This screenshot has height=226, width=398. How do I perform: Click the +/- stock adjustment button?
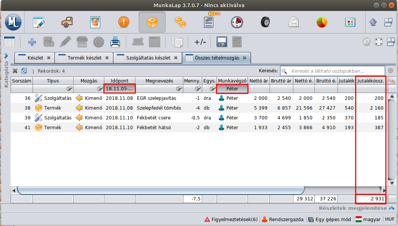pyautogui.click(x=200, y=41)
